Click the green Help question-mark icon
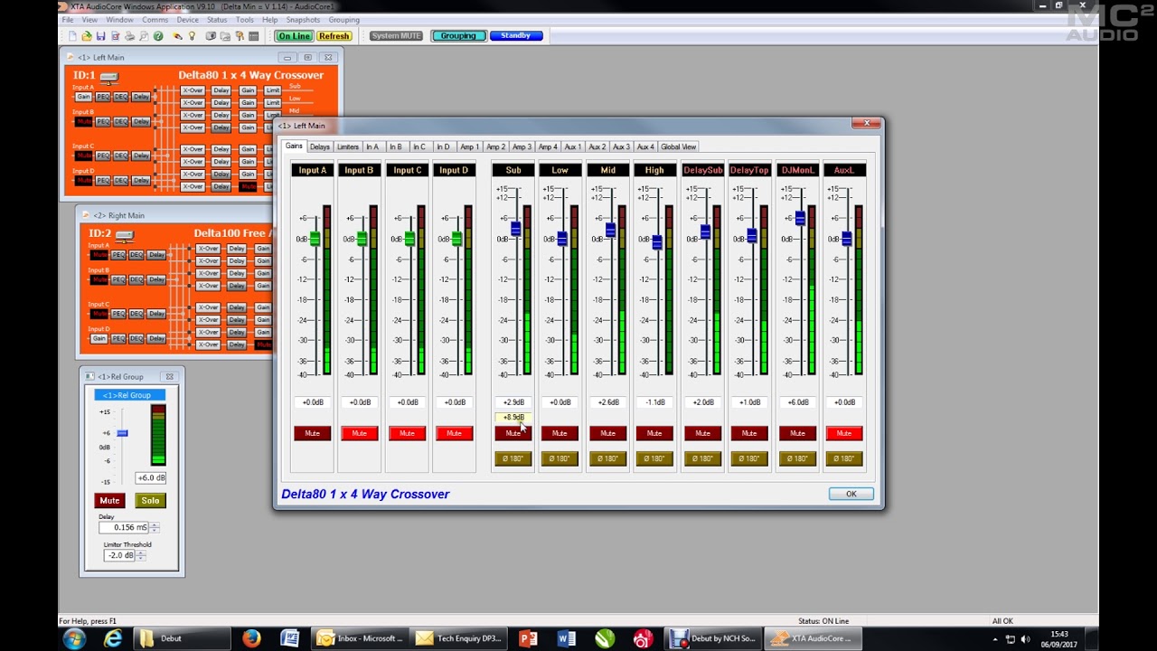1157x651 pixels. click(x=158, y=36)
